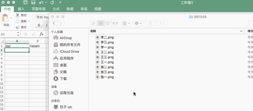Select file 李三.png
The width and height of the screenshot is (253, 111).
pos(105,42)
